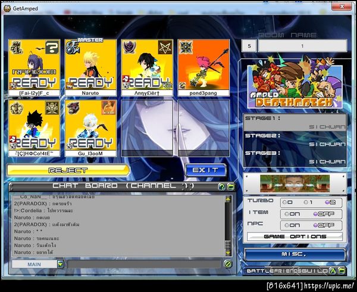Click the last empty player slot

click(x=203, y=128)
